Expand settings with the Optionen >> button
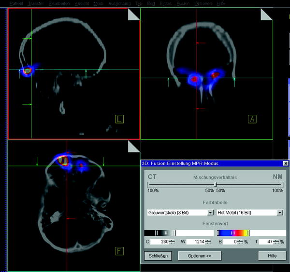 (x=200, y=256)
